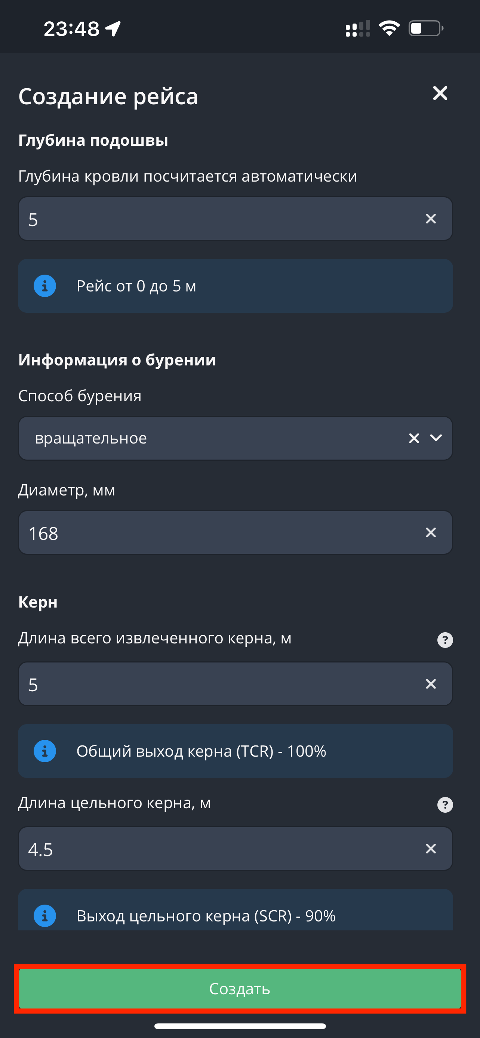Close the Создание рейса dialog
The image size is (480, 1038).
(440, 93)
